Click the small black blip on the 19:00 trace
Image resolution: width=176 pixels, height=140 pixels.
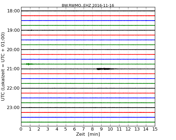pos(31,30)
